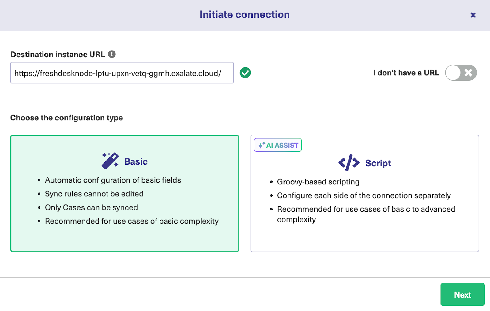Click the Basic magic wand icon
Viewport: 490px width, 311px height.
click(110, 161)
